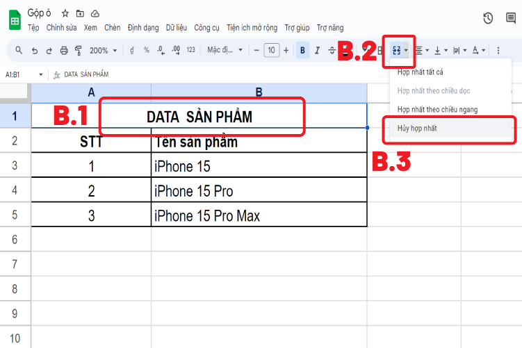This screenshot has width=522, height=348.
Task: Increase decimal places
Action: pyautogui.click(x=176, y=50)
